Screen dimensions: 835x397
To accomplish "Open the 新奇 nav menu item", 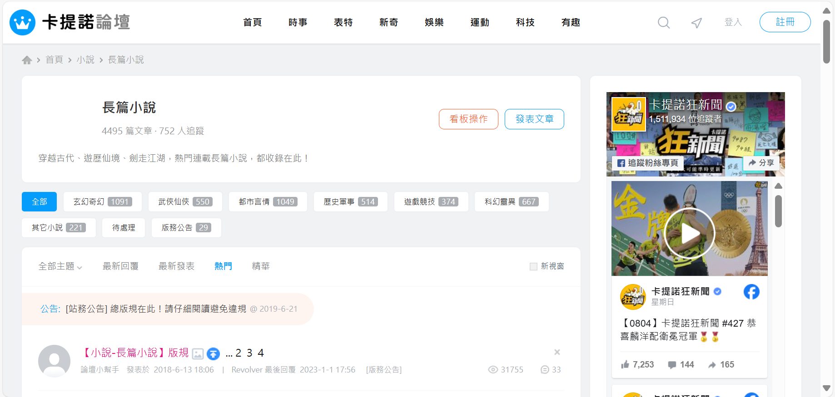I will click(x=389, y=22).
